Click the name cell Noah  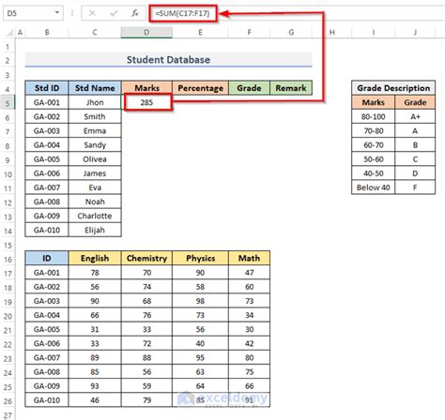click(x=95, y=202)
